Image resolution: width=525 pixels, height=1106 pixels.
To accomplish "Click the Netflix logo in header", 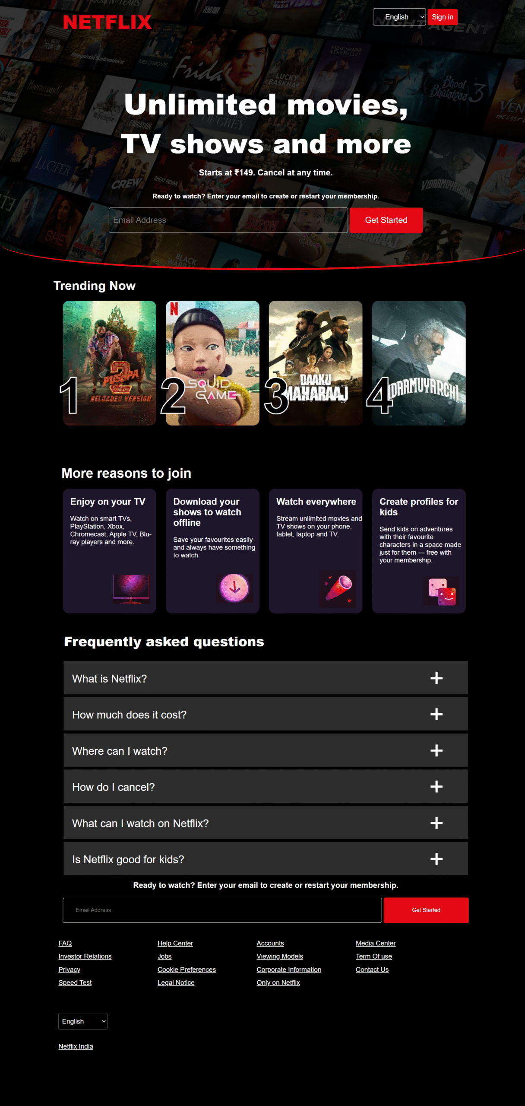I will click(107, 22).
